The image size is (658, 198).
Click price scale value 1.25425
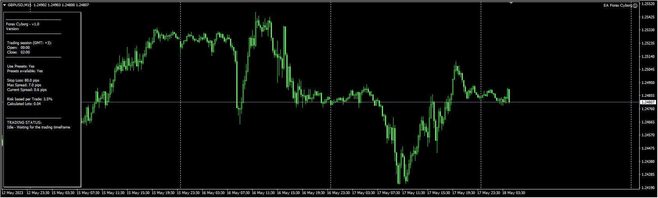(x=649, y=17)
